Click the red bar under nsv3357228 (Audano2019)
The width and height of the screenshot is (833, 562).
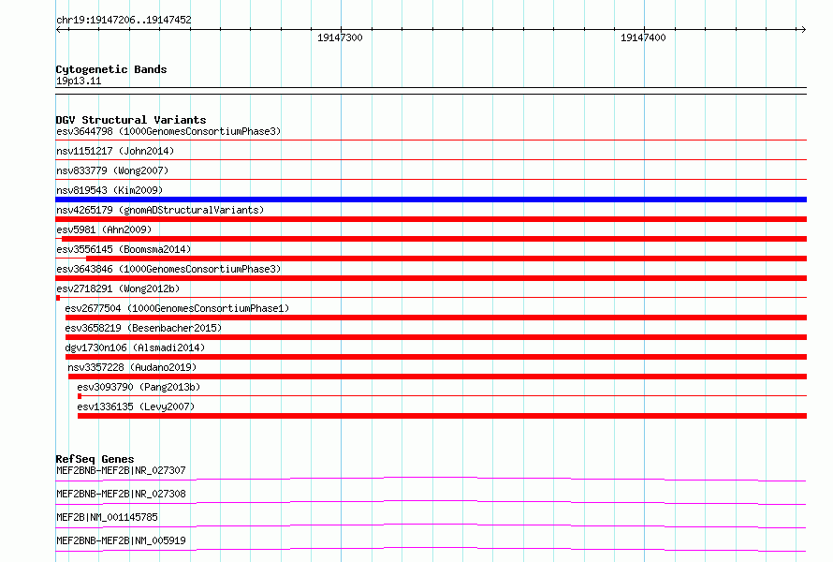pyautogui.click(x=437, y=377)
